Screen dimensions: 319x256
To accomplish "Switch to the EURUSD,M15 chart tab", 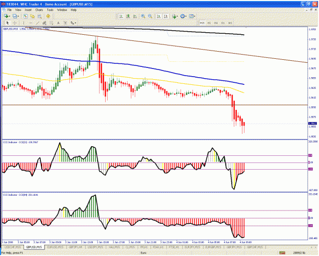I will click(x=55, y=247).
